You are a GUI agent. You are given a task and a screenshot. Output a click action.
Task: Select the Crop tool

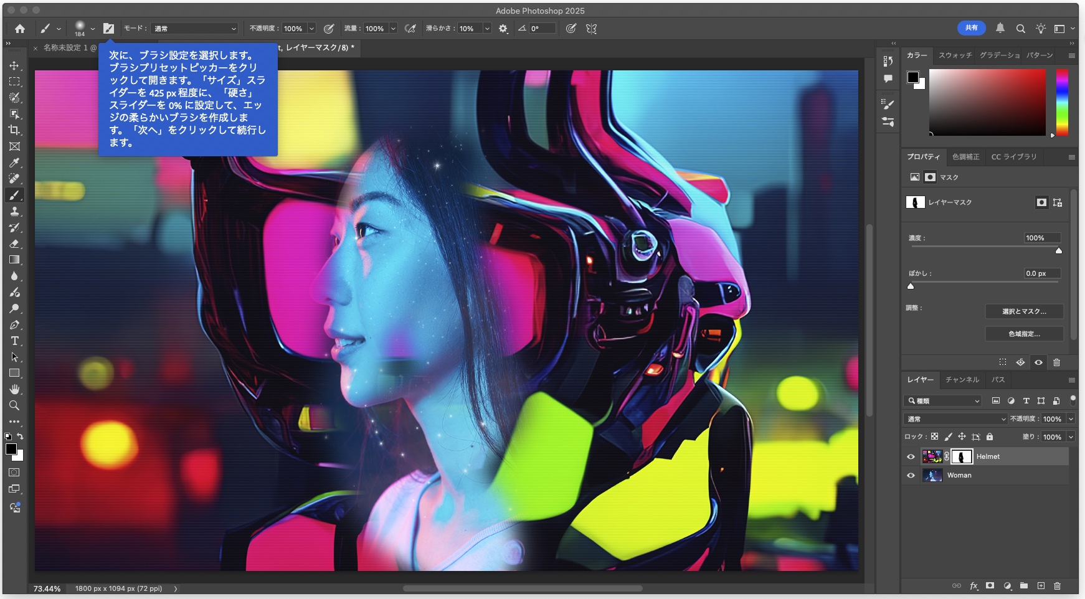tap(14, 130)
